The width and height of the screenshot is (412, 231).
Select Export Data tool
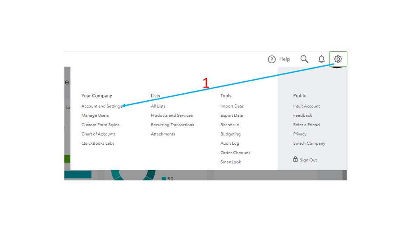pos(231,115)
